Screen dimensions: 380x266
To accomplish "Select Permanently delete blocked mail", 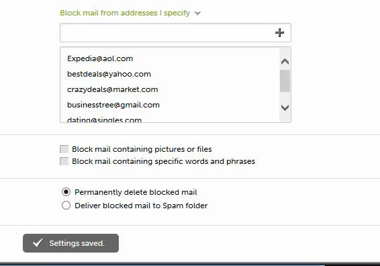I will coord(66,192).
